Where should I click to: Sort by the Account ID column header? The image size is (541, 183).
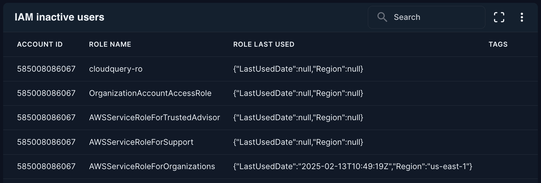pos(40,44)
